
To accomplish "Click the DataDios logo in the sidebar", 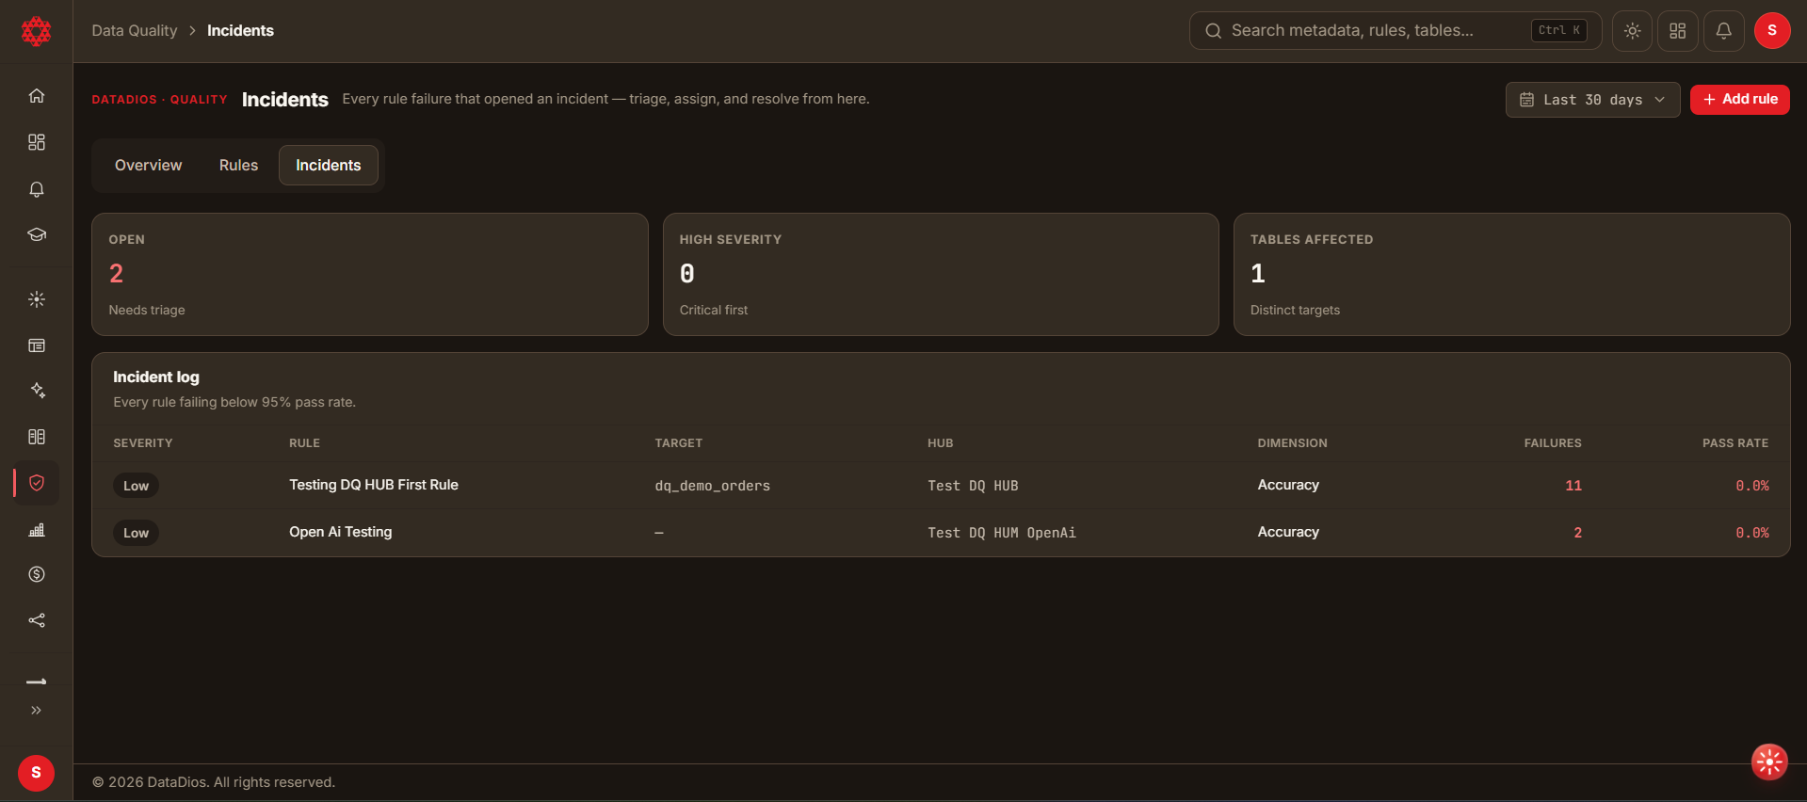I will pyautogui.click(x=36, y=31).
